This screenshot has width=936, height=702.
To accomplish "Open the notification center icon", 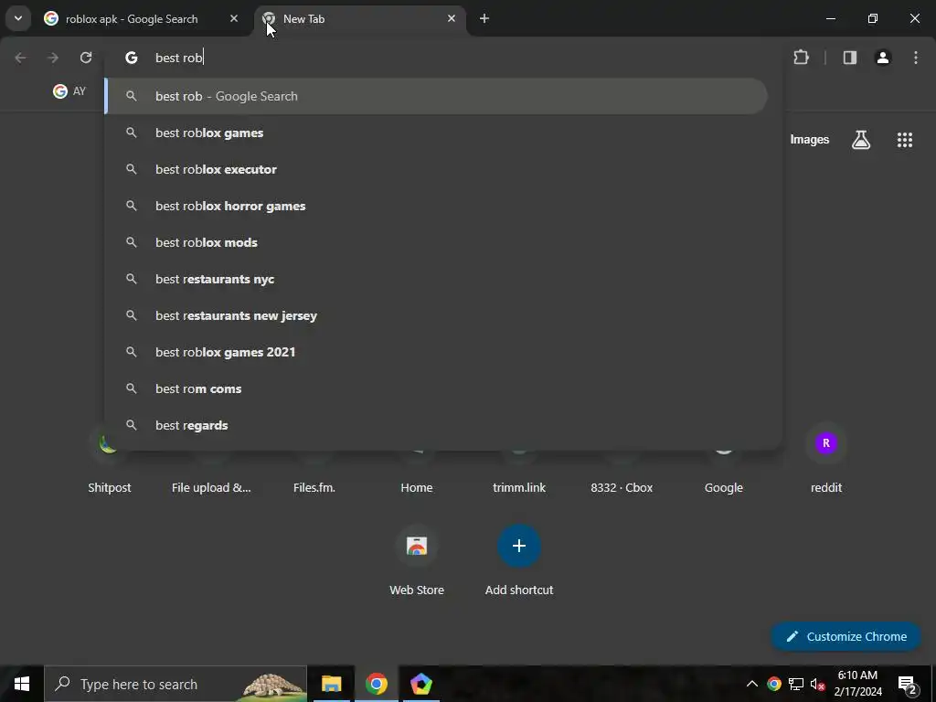I will [x=908, y=684].
